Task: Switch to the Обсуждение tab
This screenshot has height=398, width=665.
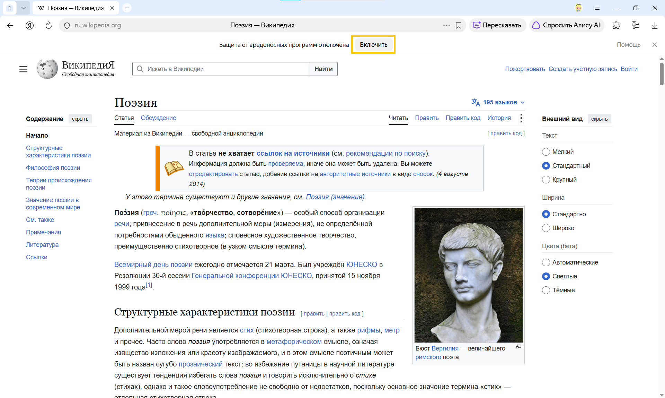Action: point(158,118)
